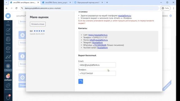
Task: Close the amoCRM amoMarket tab
Action: coord(38,3)
